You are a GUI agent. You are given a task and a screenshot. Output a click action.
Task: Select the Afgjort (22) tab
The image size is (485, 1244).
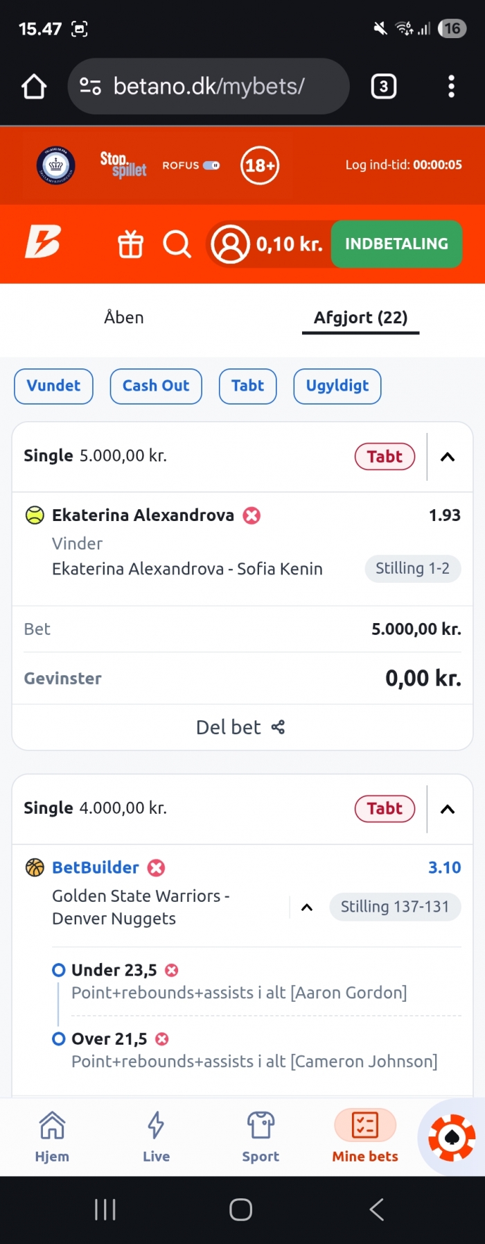tap(360, 318)
